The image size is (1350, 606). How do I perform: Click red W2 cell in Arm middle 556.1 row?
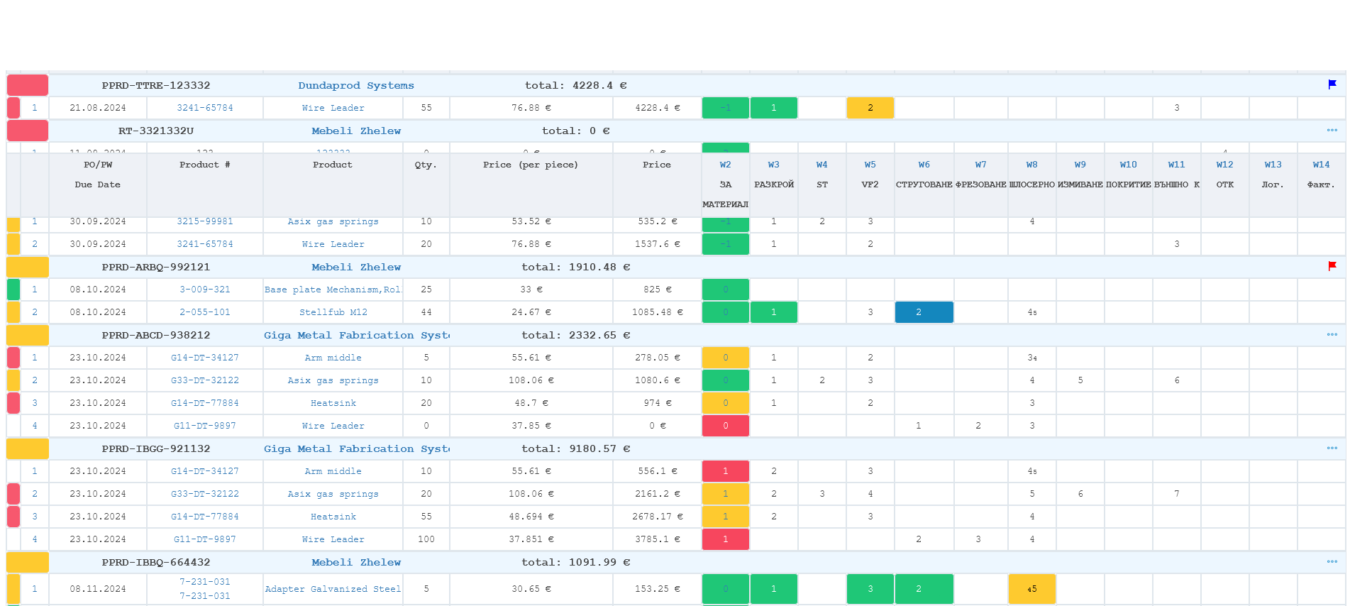click(x=725, y=471)
